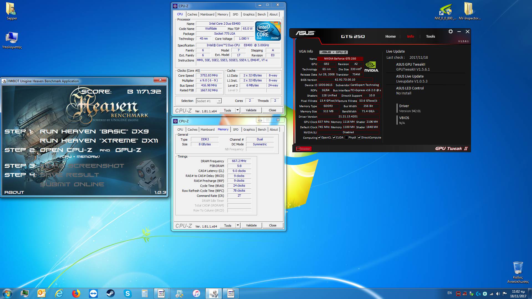Open the Windows Start menu
The width and height of the screenshot is (532, 299).
click(x=7, y=293)
